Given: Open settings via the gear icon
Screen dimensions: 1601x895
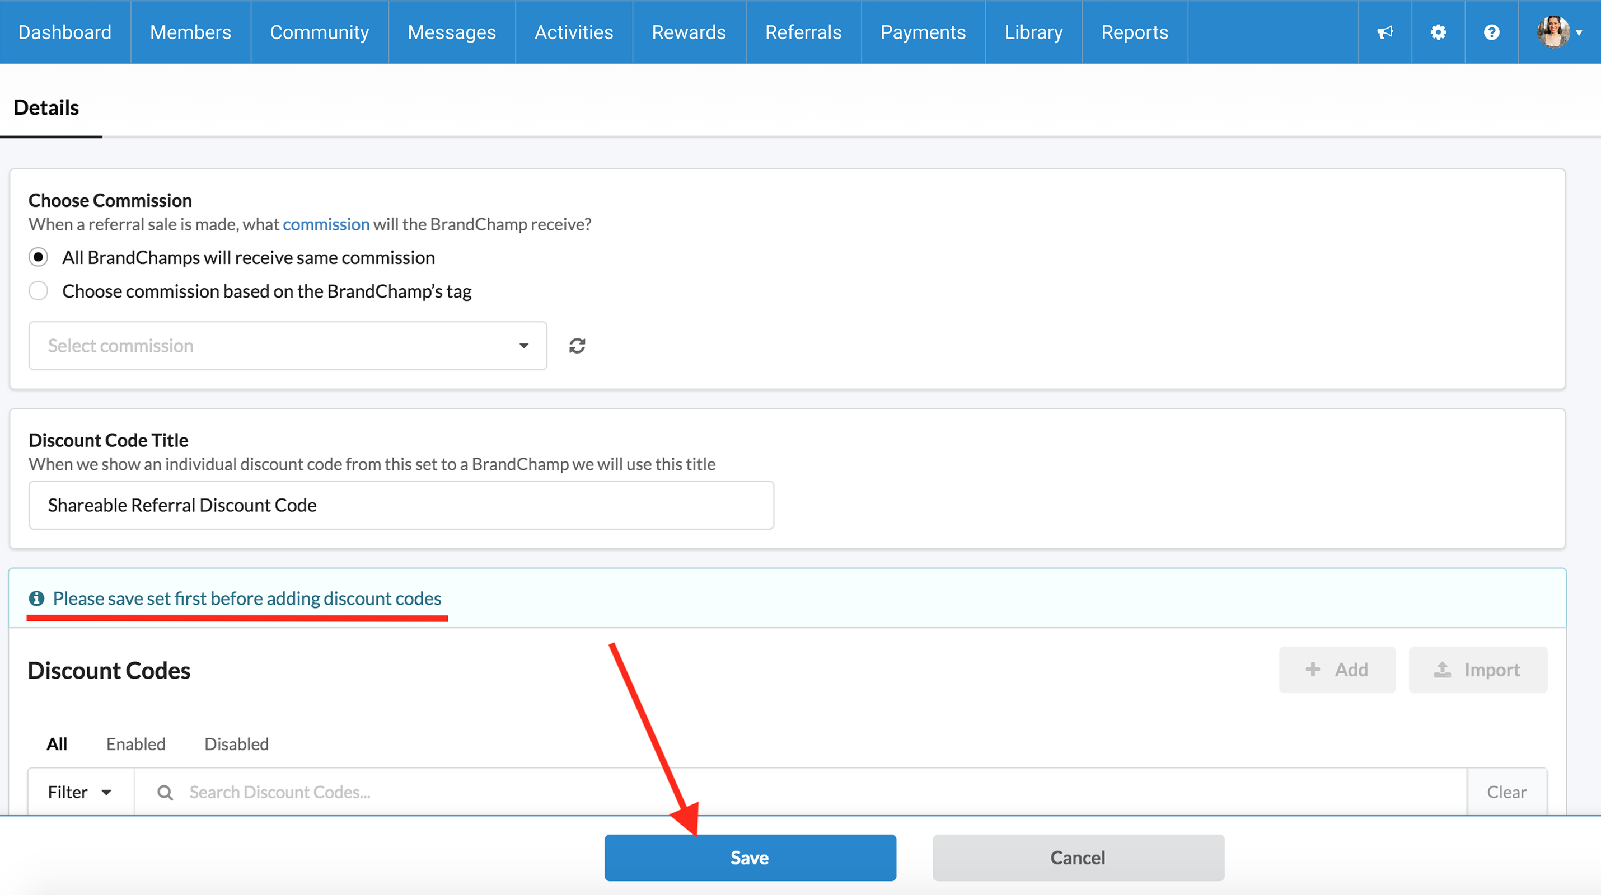Looking at the screenshot, I should (x=1438, y=32).
